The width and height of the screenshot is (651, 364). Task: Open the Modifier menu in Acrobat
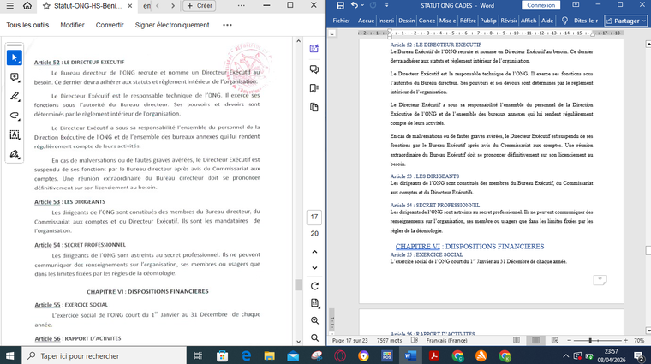[72, 25]
